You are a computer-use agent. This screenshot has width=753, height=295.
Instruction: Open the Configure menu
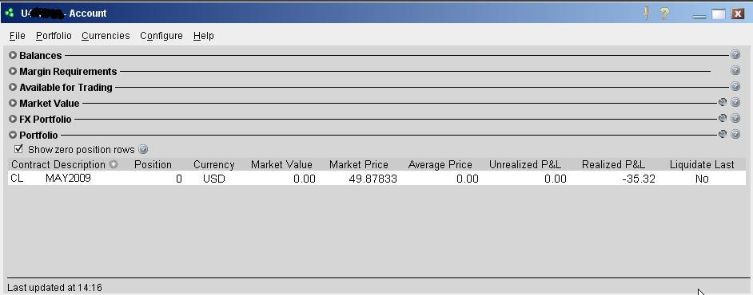(161, 36)
